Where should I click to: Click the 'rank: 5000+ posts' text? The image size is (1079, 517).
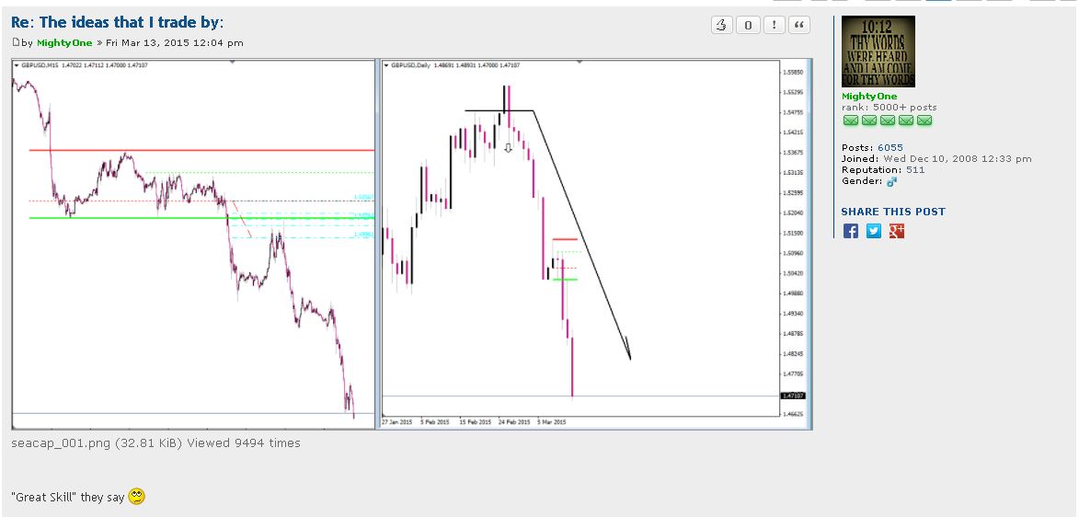pyautogui.click(x=890, y=108)
